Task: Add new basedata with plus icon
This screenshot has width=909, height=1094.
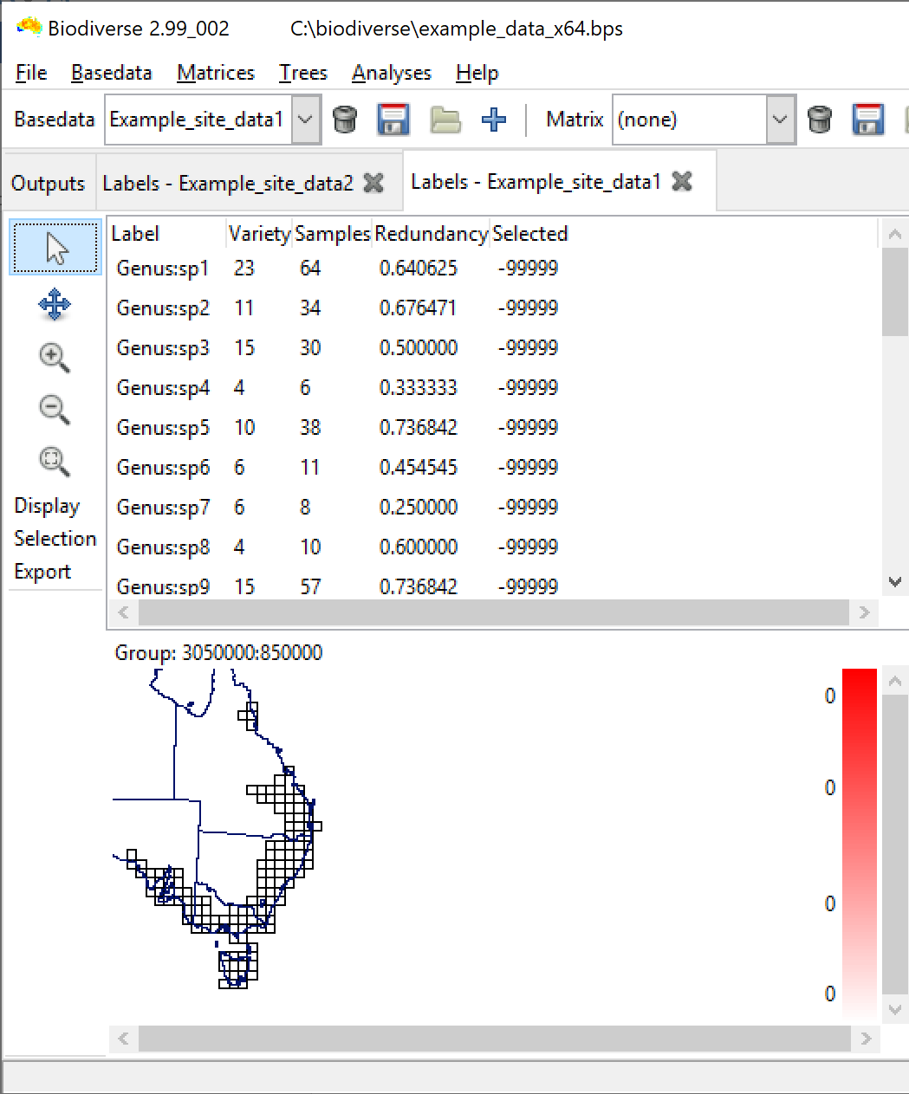Action: (493, 120)
